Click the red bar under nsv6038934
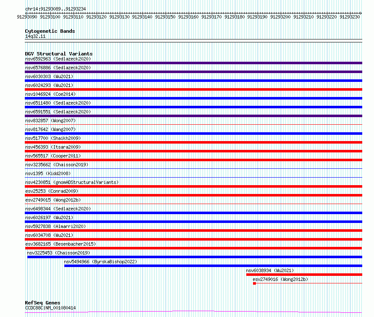Screen dimensions: 374x317 [x=304, y=275]
